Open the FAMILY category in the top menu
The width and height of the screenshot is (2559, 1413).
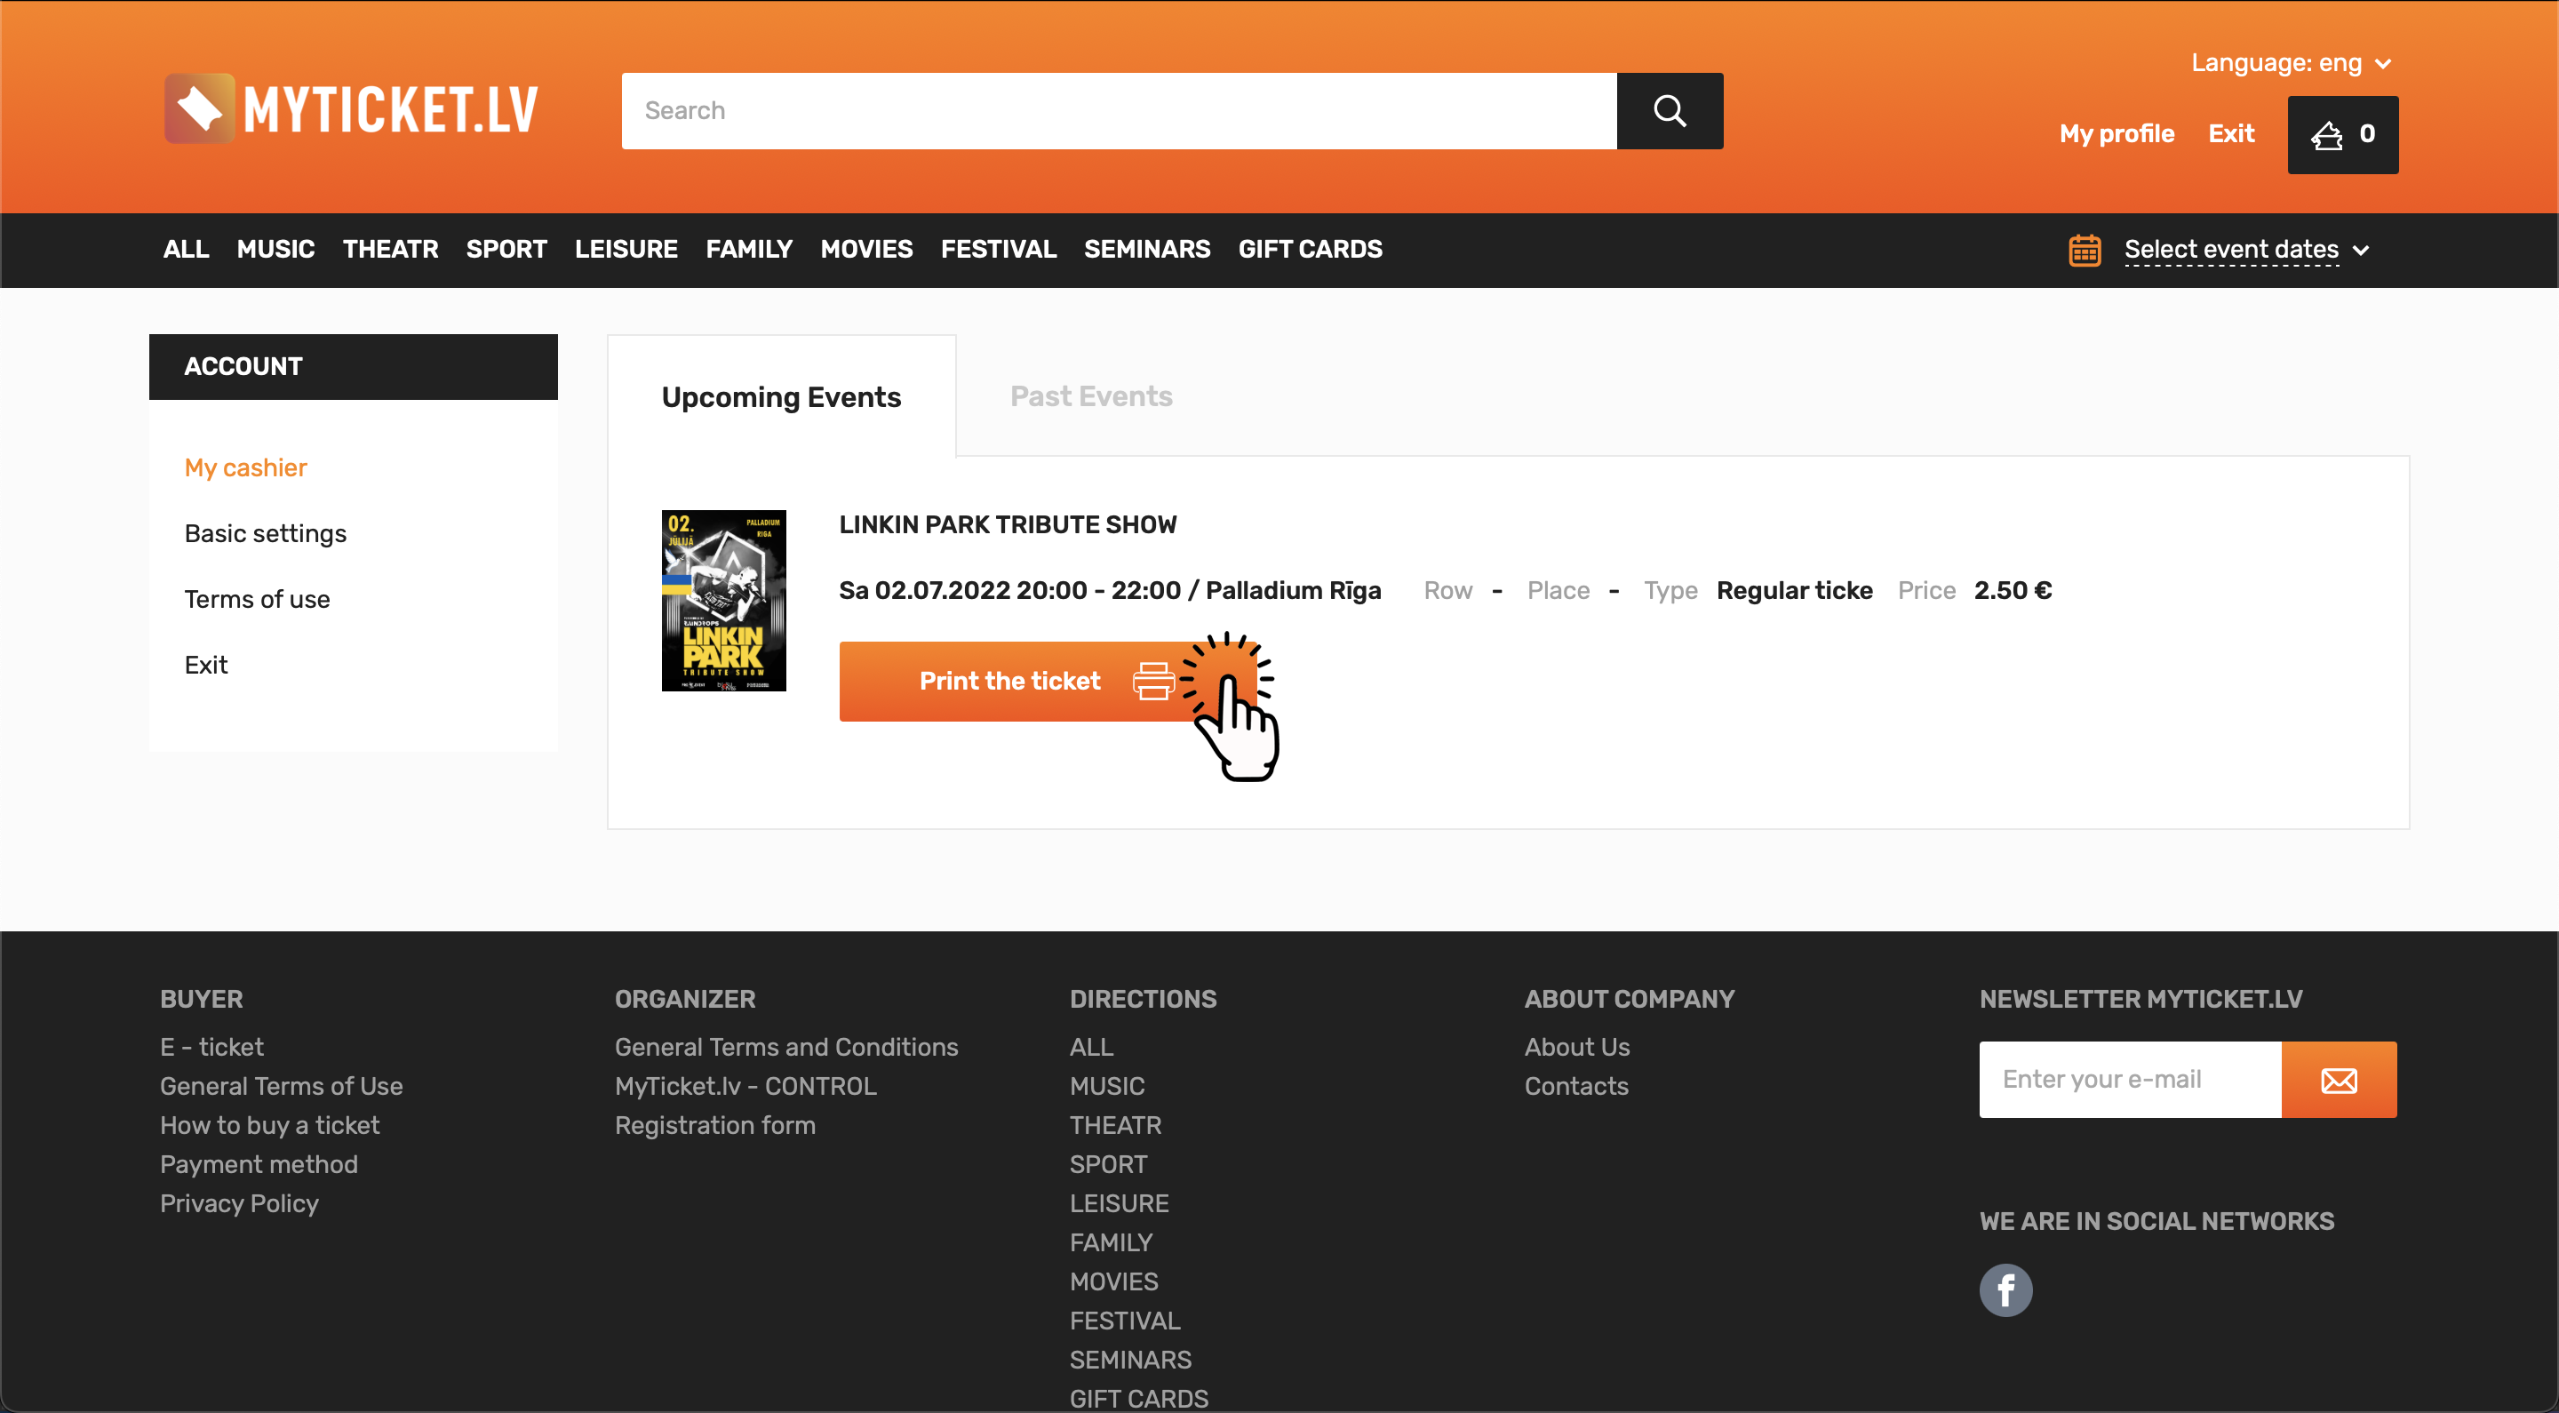(x=749, y=250)
